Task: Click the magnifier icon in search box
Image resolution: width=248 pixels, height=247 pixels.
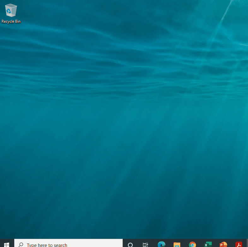Action: (x=21, y=244)
